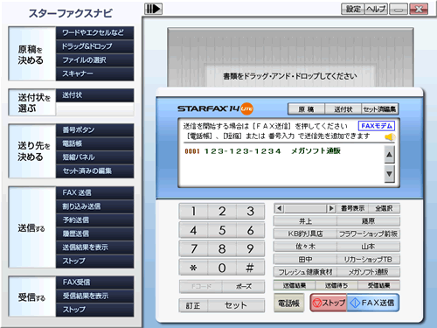Switch to 送付状 tab in fax panel
Image resolution: width=437 pixels, height=328 pixels.
tap(343, 109)
